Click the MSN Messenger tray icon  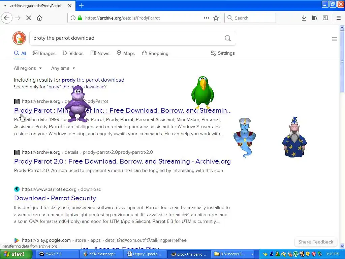(290, 254)
